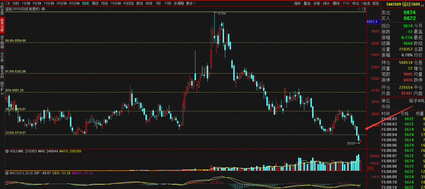Viewport: 425px width, 189px height.
Task: Click the 涨停 6028 value
Action: [408, 80]
